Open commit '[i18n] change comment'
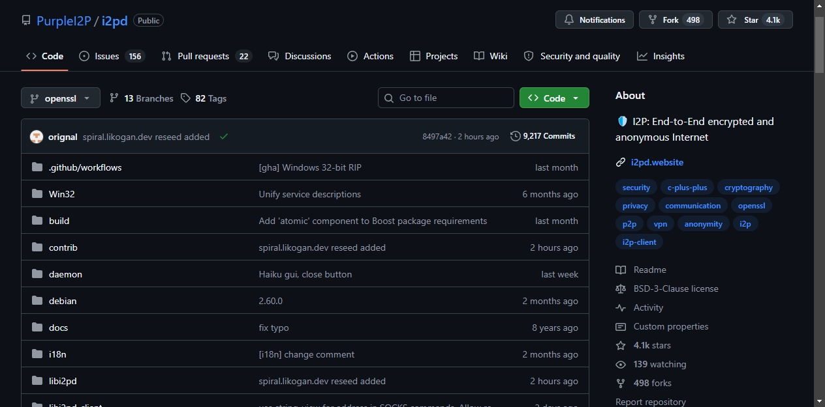 (x=307, y=354)
